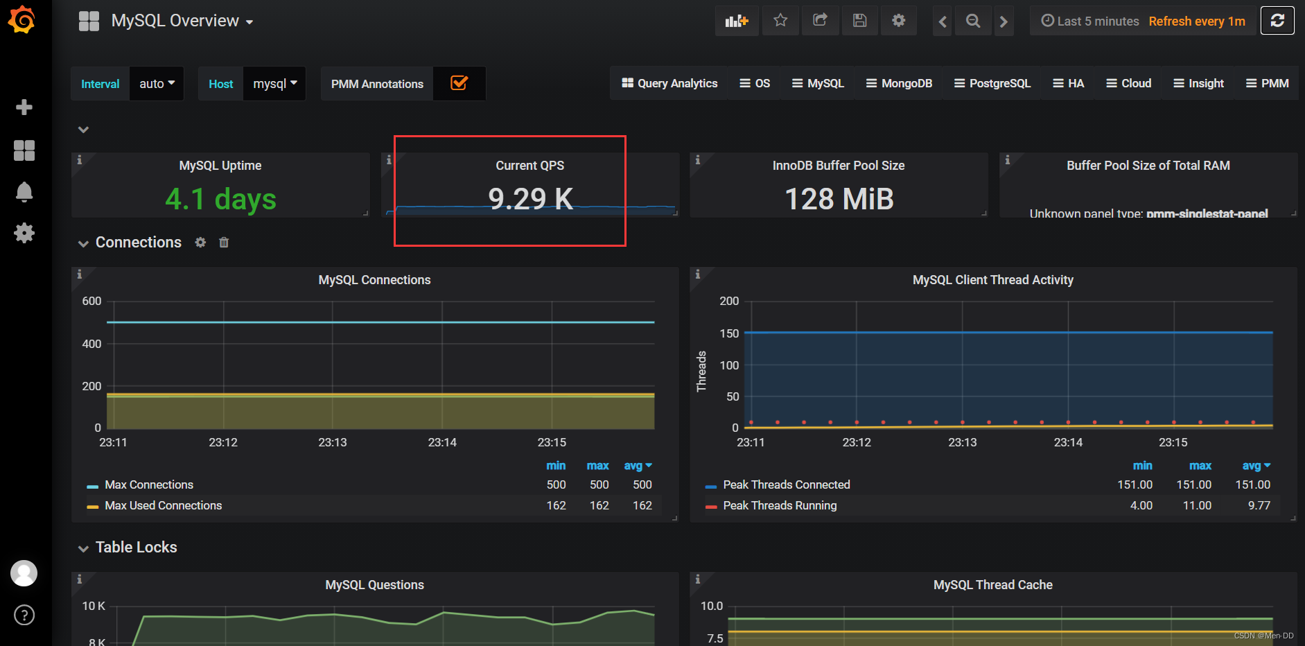Click the Create plus icon in sidebar

pyautogui.click(x=24, y=107)
